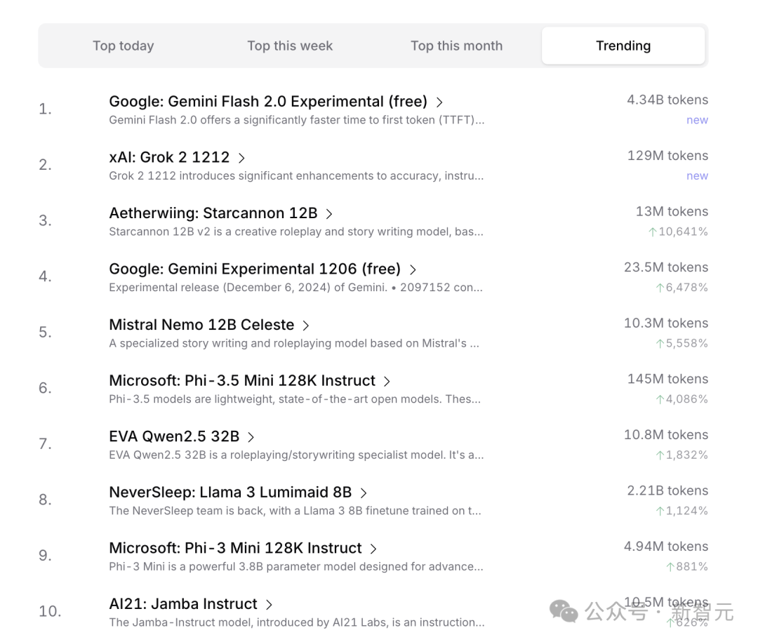
Task: Click the arrow beside Phi-3 Mini 128K Instruct
Action: coord(373,549)
